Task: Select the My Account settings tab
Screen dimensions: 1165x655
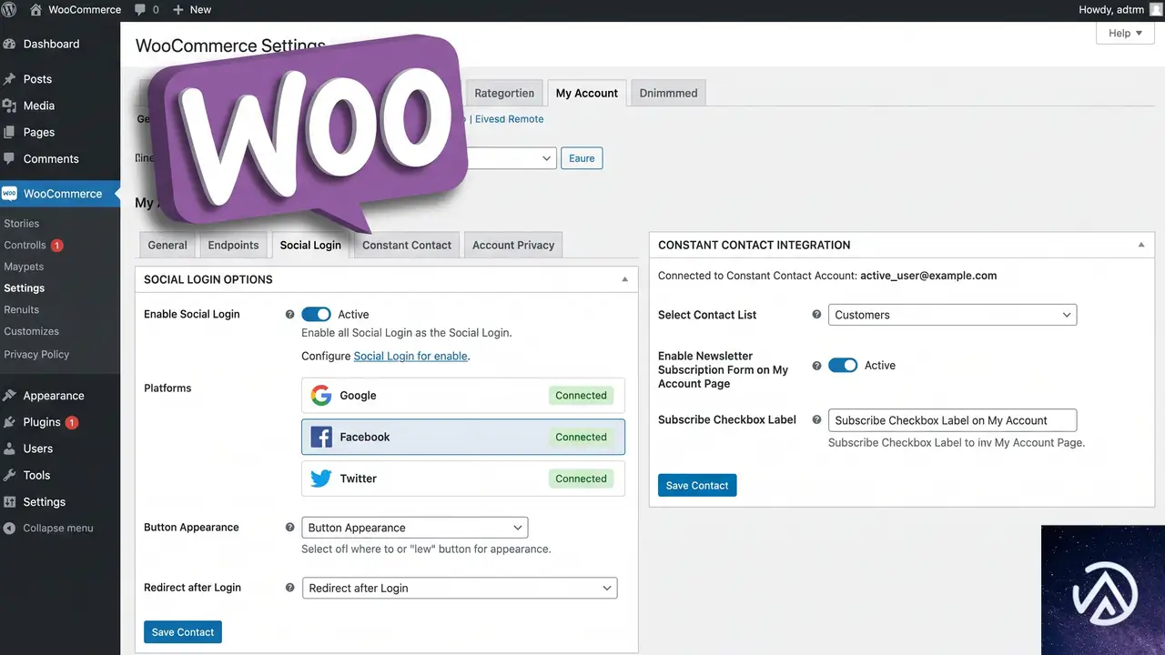Action: point(587,93)
